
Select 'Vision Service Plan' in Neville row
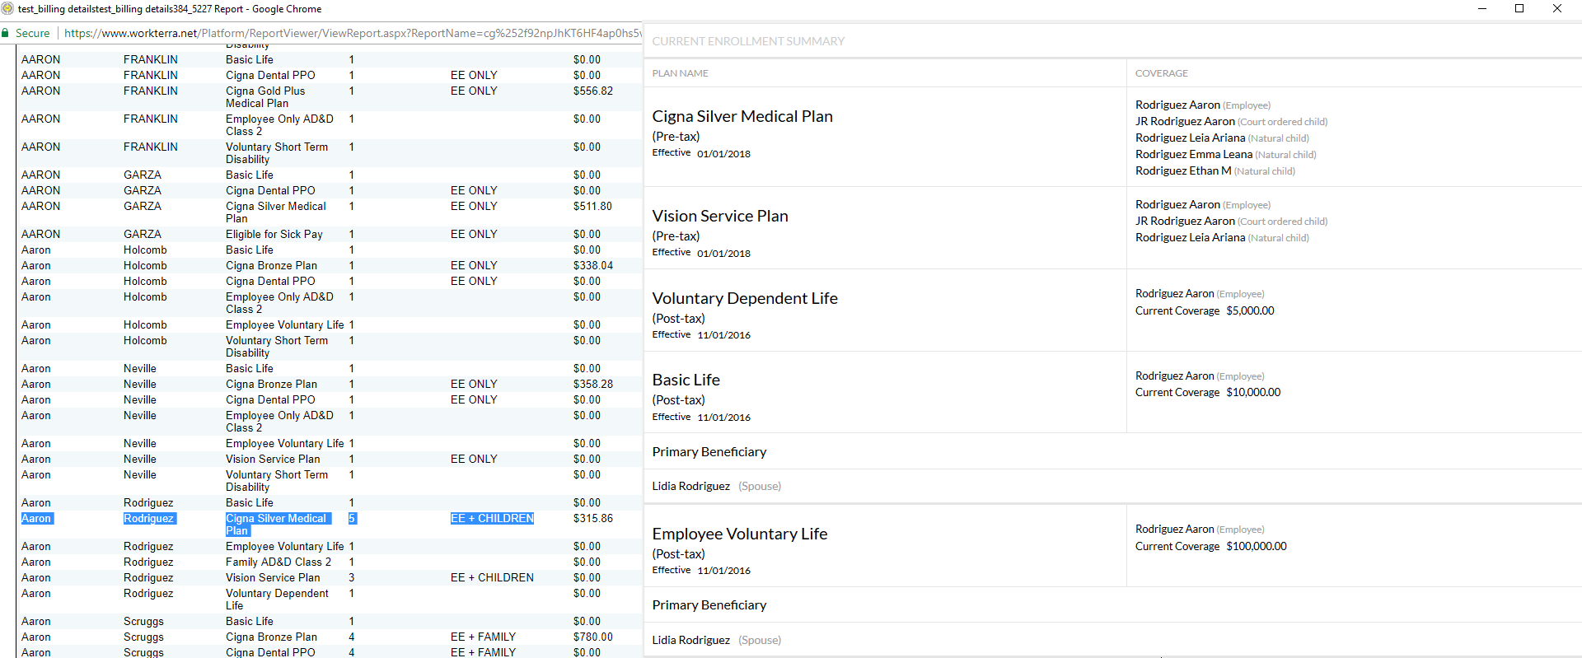point(273,459)
